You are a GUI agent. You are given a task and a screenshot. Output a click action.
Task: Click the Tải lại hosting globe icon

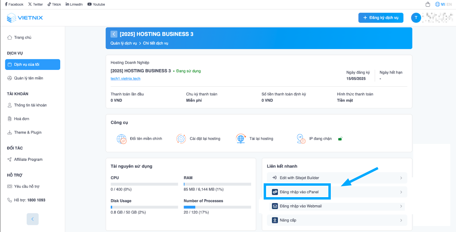click(240, 139)
